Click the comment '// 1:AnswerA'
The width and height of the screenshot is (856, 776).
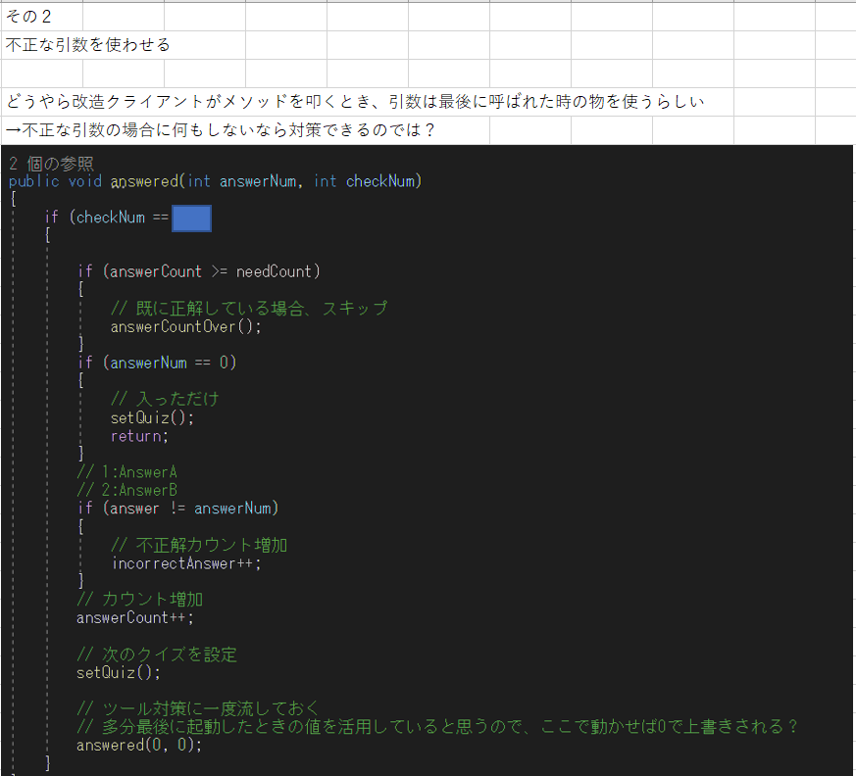[x=126, y=471]
